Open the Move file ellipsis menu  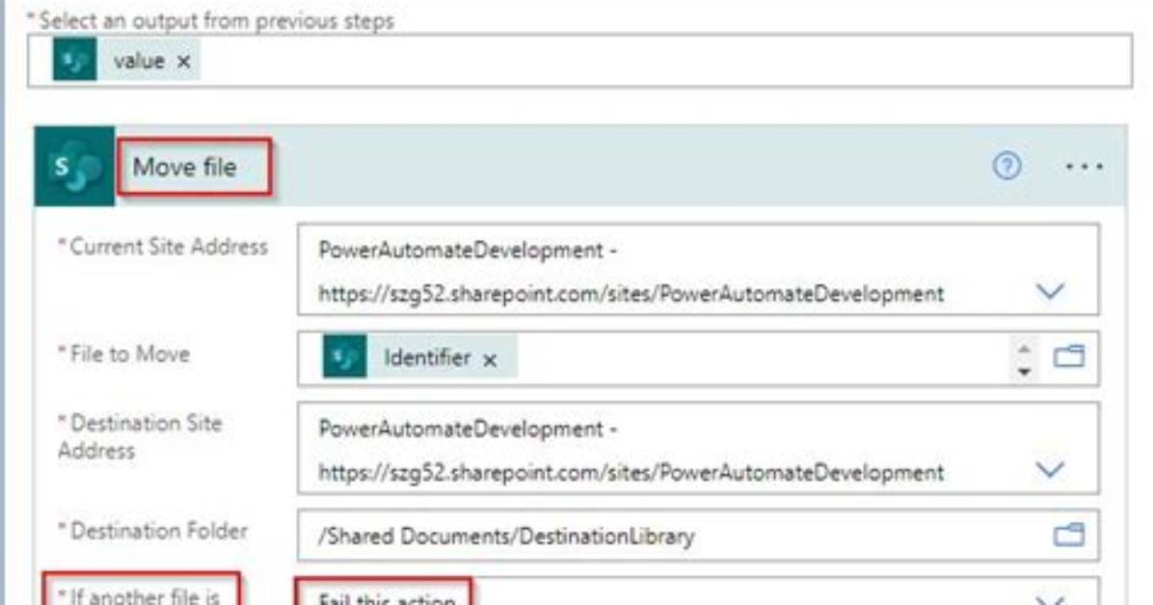point(1084,167)
